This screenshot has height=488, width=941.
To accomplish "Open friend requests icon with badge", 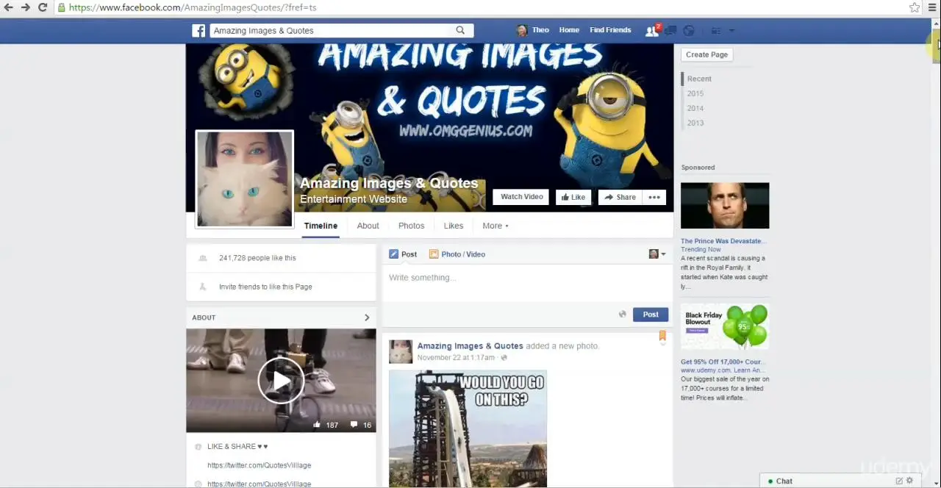I will (x=652, y=30).
